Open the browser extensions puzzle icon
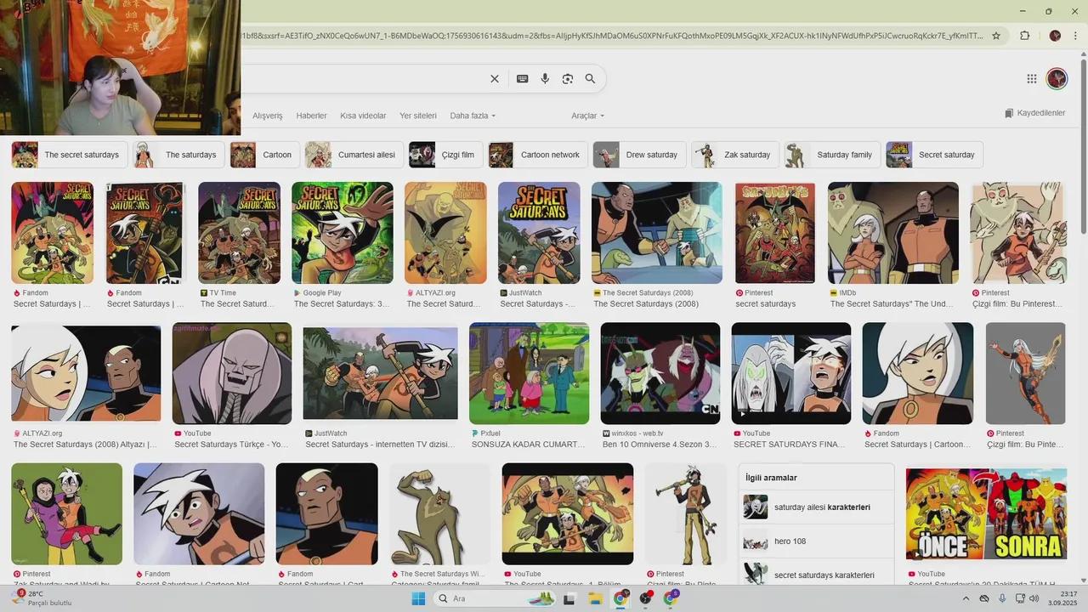The width and height of the screenshot is (1088, 612). (1024, 36)
